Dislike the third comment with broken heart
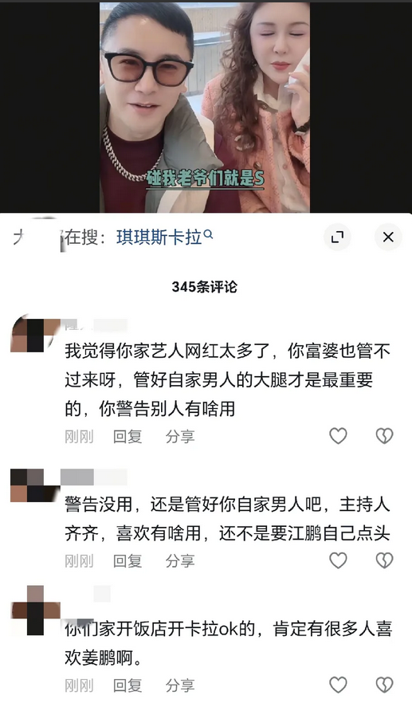412x703 pixels. [384, 685]
